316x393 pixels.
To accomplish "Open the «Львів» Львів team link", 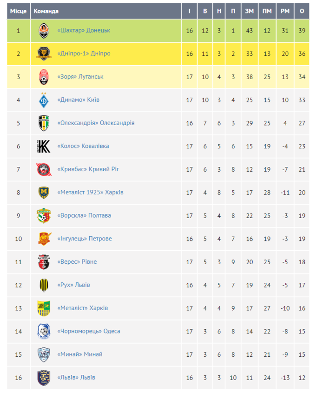I will pos(76,378).
